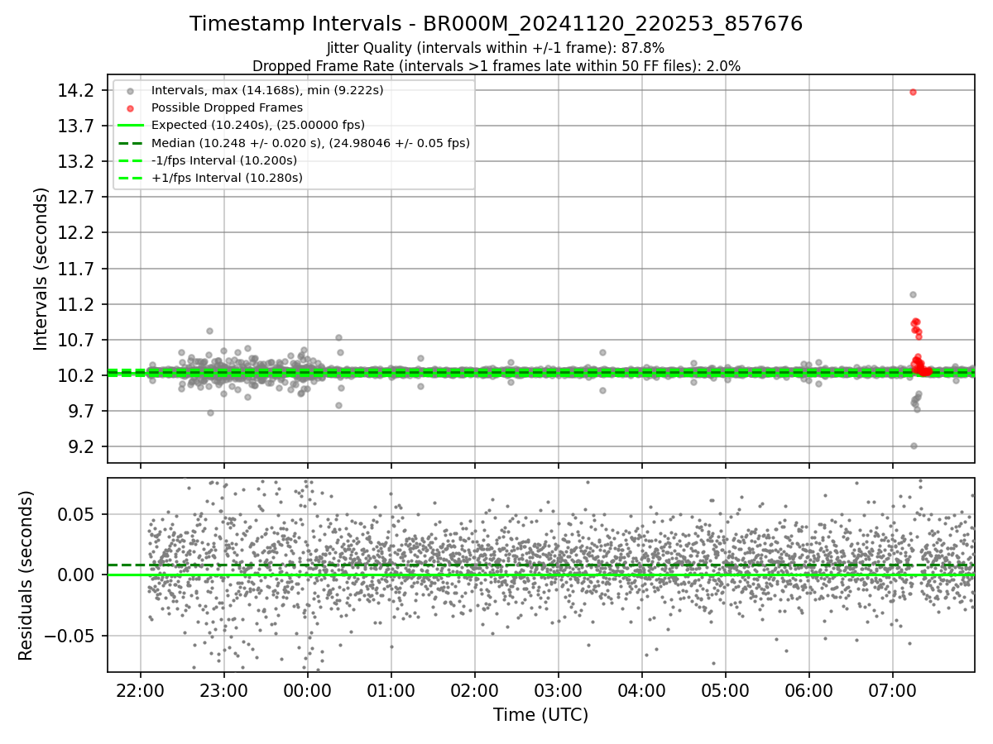Click the y-axis tick label '12.2'
993x744 pixels.
click(x=75, y=233)
